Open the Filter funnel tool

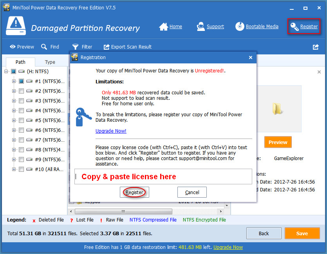(82, 47)
